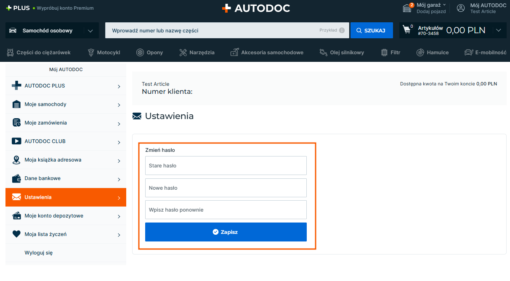Open the E-mobilność category label
Viewport: 510px width, 281px height.
tap(491, 53)
